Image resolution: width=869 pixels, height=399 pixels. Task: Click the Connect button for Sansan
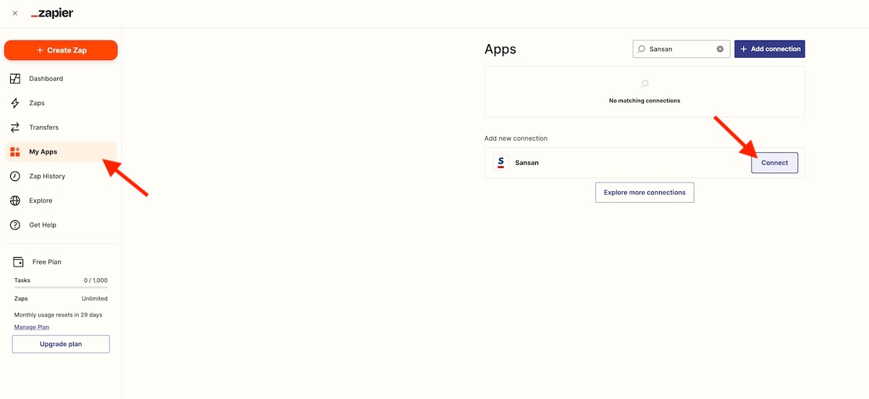pyautogui.click(x=775, y=163)
